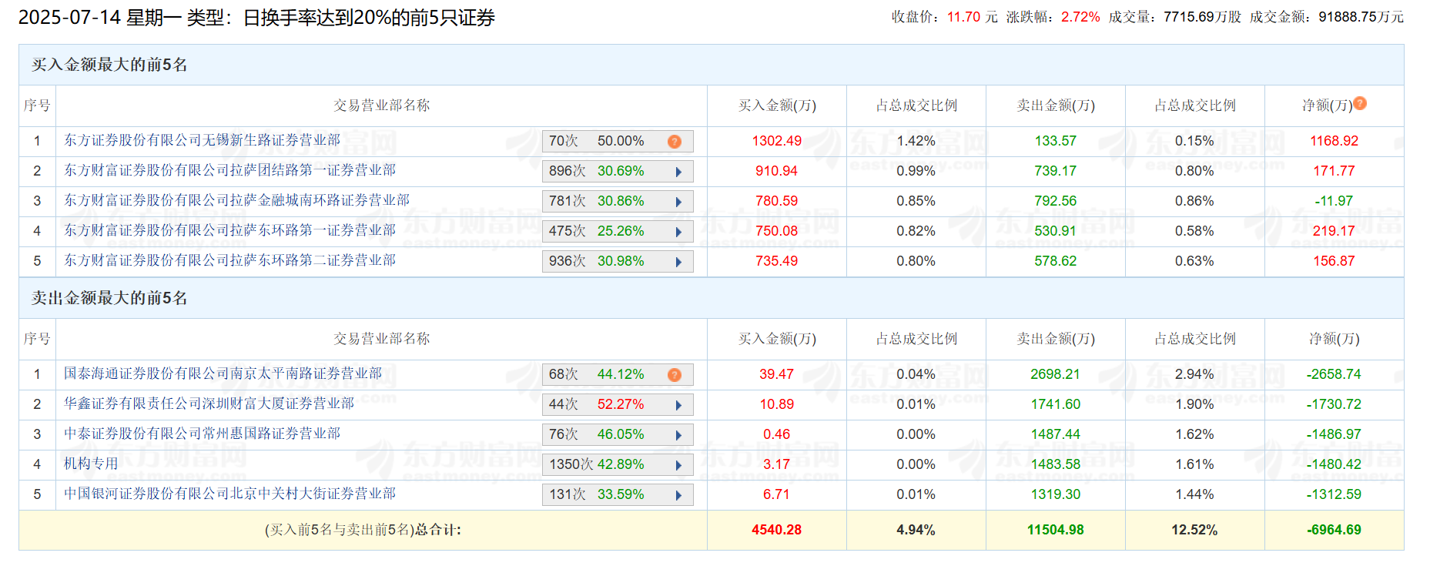Expand the arrow in 896次 30.69% box
1430x566 pixels.
pyautogui.click(x=678, y=172)
